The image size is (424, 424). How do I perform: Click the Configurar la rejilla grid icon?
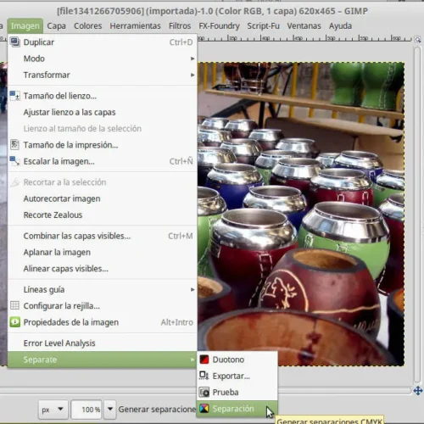click(x=14, y=305)
